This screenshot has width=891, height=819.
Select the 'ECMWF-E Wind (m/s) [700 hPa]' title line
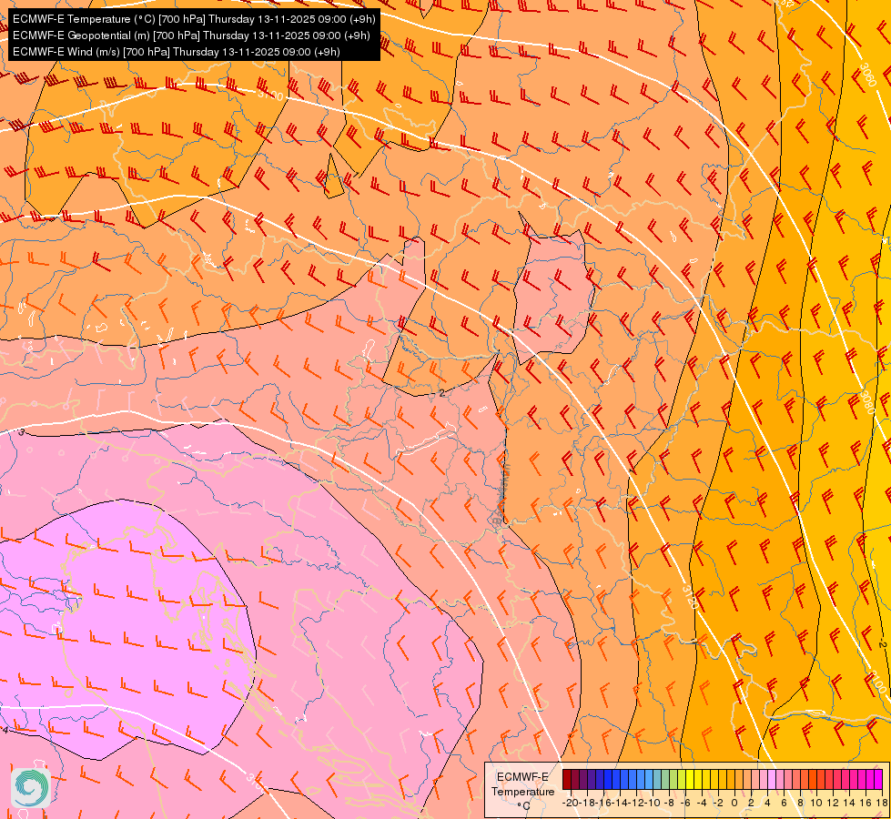[177, 52]
